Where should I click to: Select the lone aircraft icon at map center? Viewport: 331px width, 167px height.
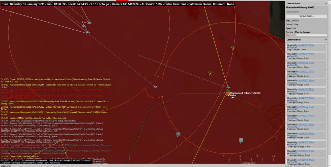pos(155,87)
